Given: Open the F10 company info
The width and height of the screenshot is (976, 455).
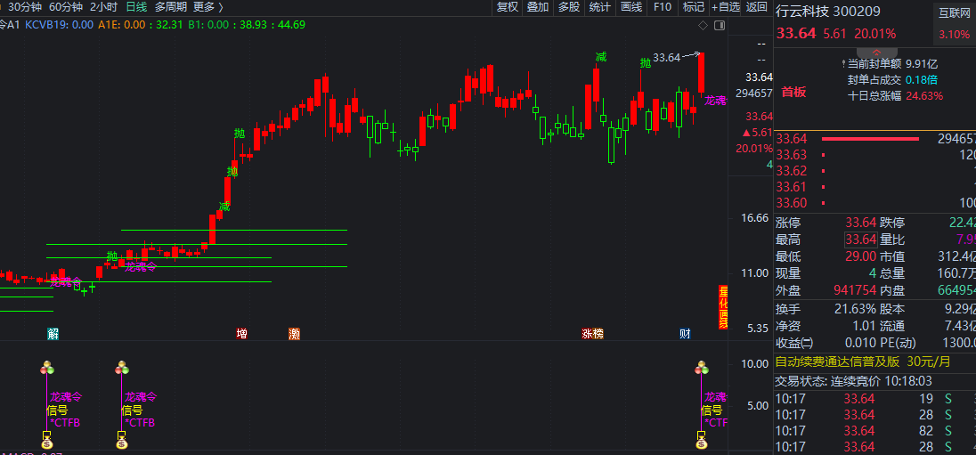Looking at the screenshot, I should click(663, 7).
